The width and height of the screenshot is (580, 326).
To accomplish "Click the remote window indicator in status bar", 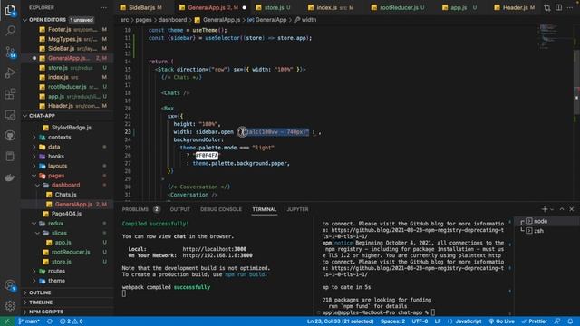I will click(6, 321).
